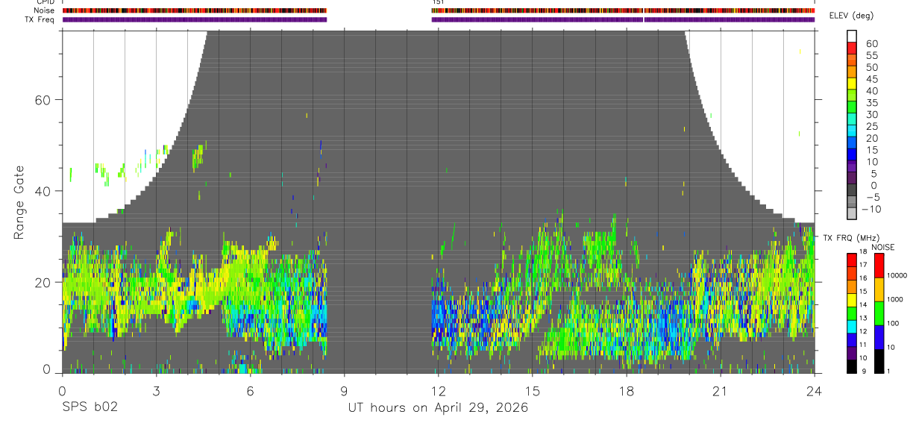
Task: Click the 'TX Freq' strip label
Action: click(38, 19)
